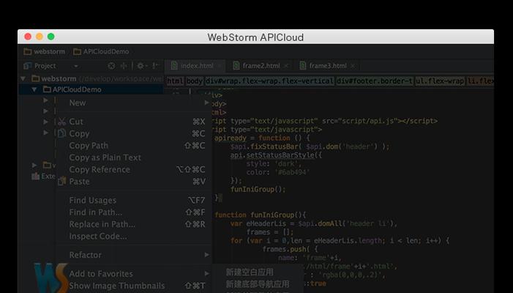This screenshot has width=513, height=293.
Task: Choose Find Usages from context menu
Action: click(134, 201)
